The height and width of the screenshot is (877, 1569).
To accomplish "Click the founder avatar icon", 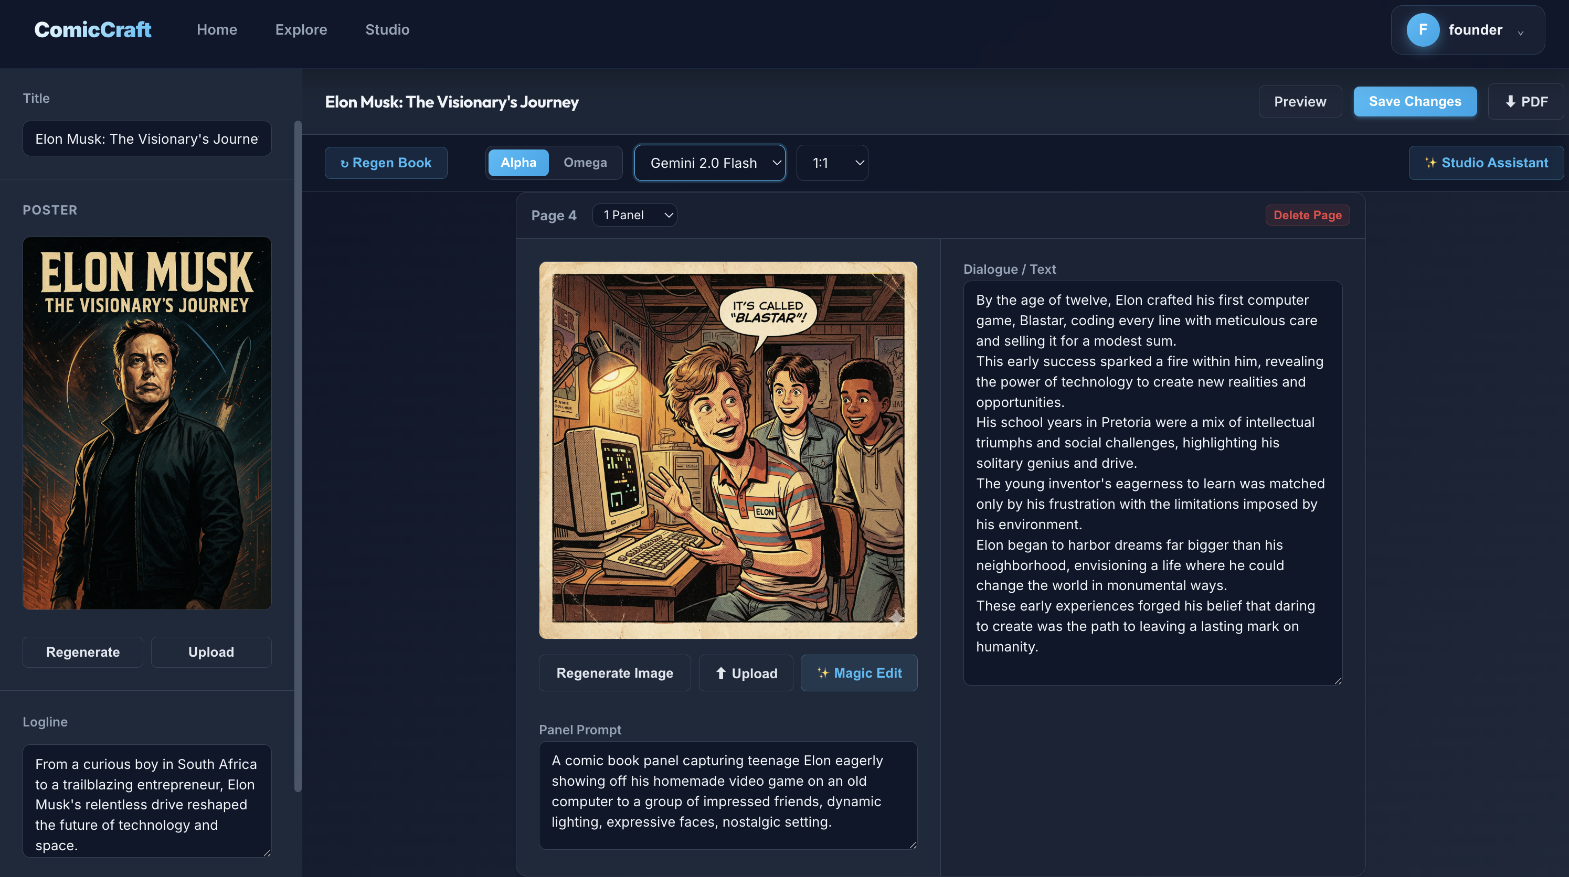I will click(1424, 29).
